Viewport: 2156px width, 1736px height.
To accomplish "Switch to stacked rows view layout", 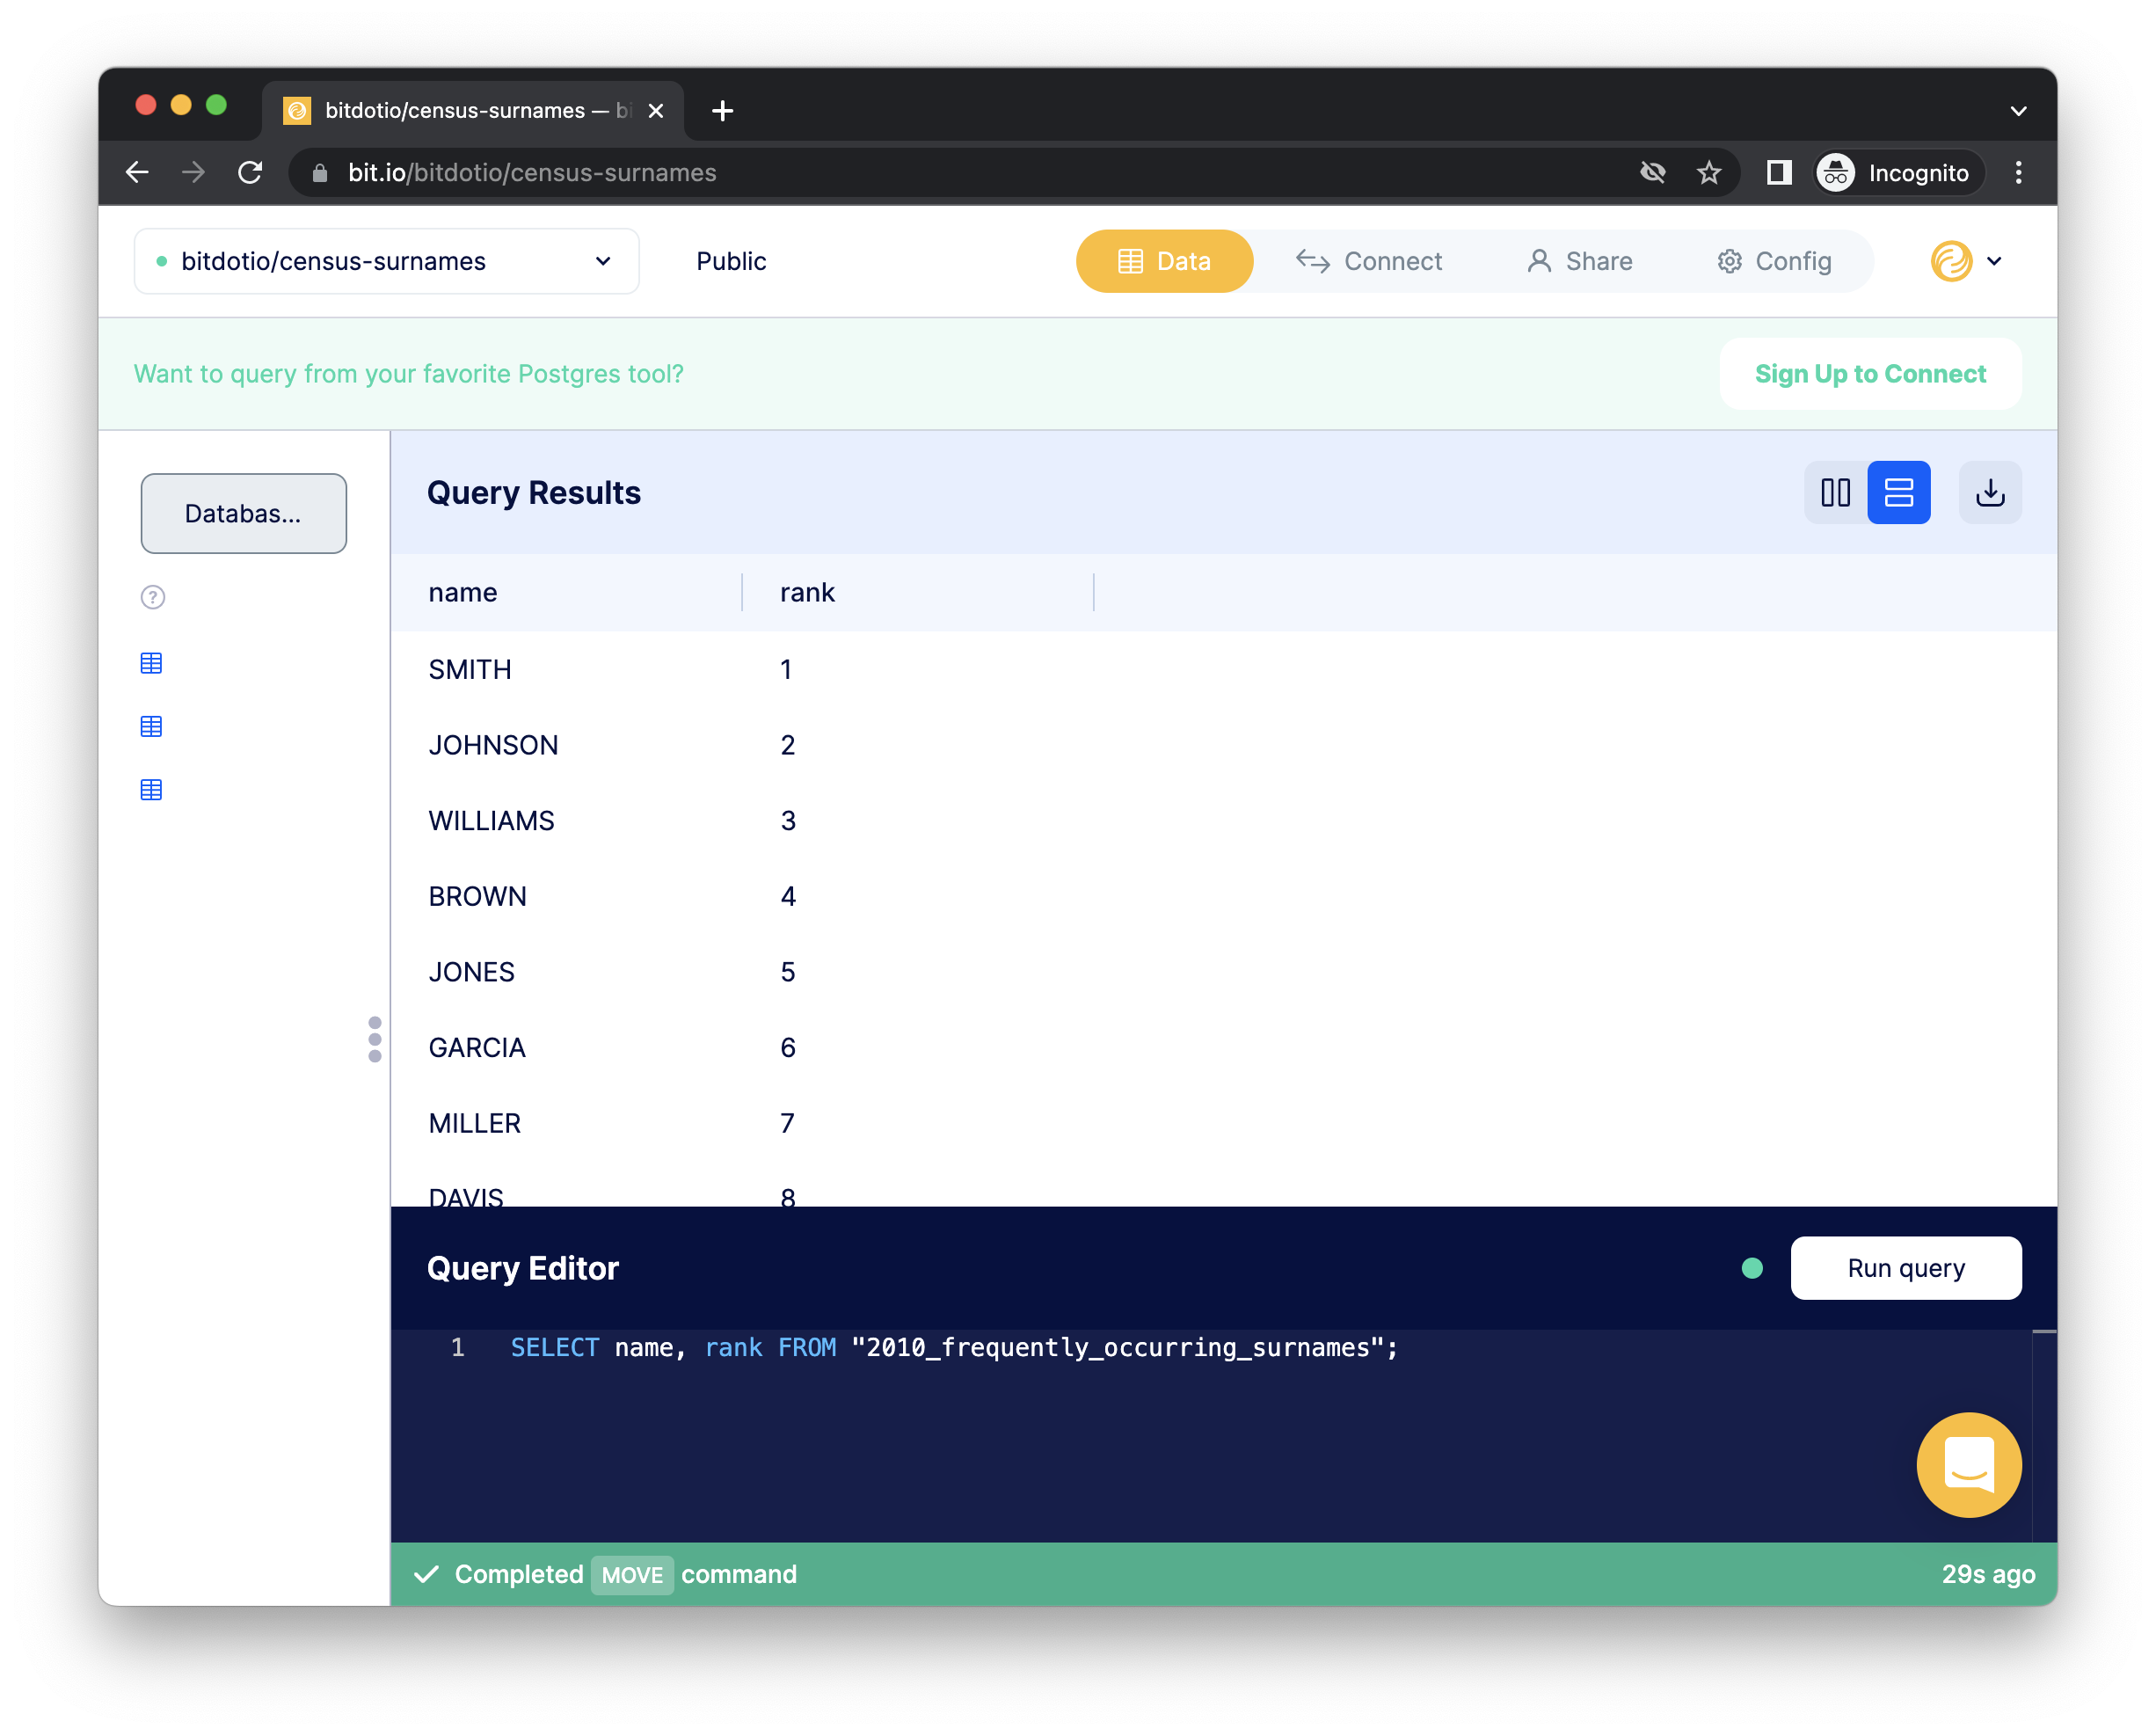I will 1898,492.
